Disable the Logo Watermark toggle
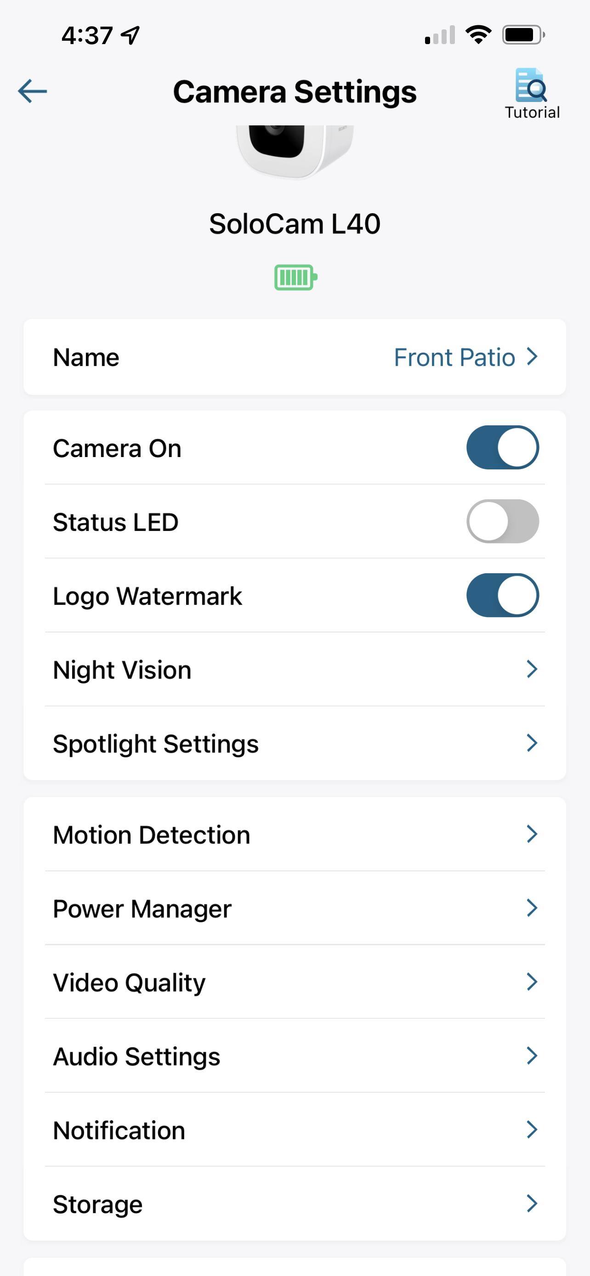Screen dimensions: 590x1276 coord(502,595)
